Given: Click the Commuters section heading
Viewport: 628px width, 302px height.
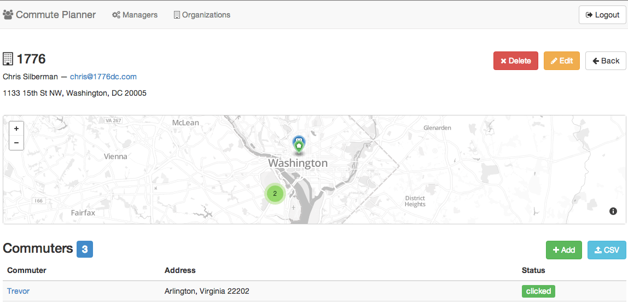Looking at the screenshot, I should point(38,248).
